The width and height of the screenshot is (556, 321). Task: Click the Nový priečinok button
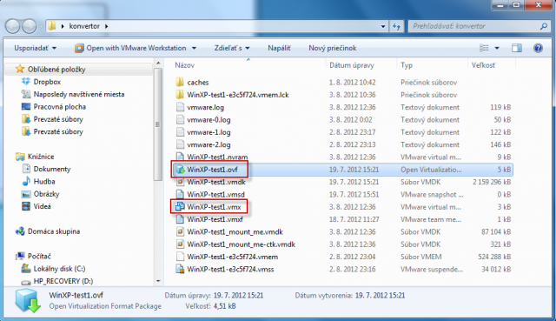tap(332, 48)
